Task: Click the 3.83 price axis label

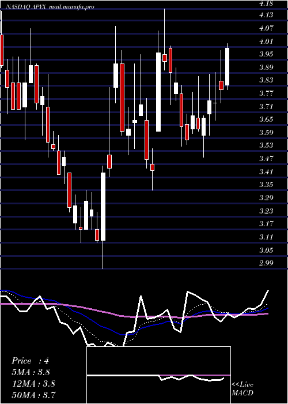Action: tap(266, 80)
